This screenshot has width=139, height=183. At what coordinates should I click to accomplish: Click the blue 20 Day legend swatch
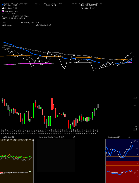[3, 5]
